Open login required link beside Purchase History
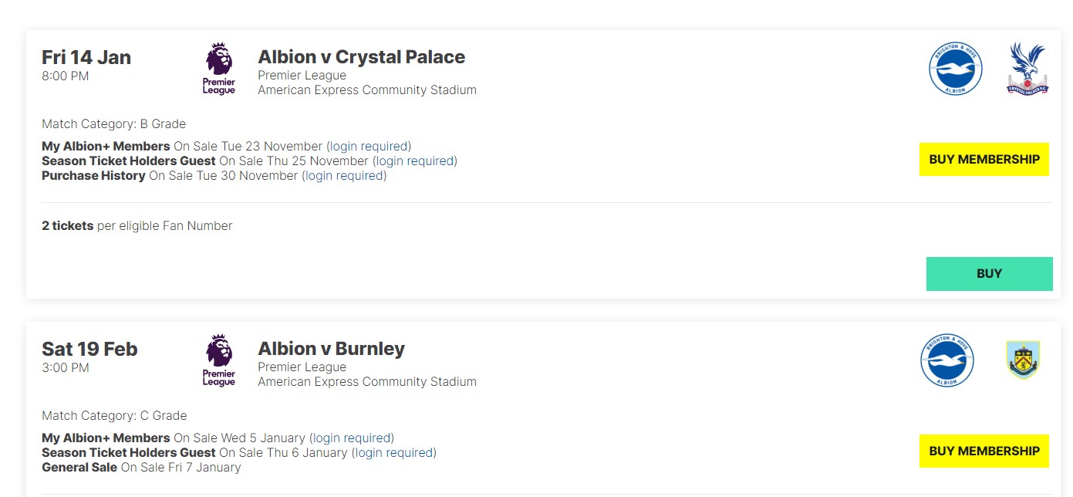Viewport: 1073px width, 497px height. tap(345, 175)
